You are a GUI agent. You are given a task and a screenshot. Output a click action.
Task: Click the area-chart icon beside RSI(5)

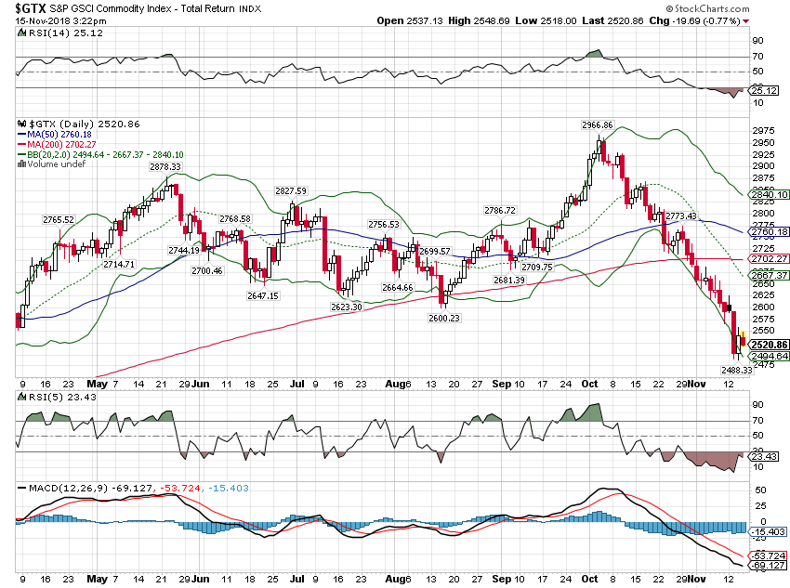click(21, 398)
